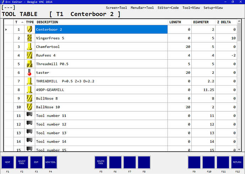Open the Screen=Tool menu item

116,8
